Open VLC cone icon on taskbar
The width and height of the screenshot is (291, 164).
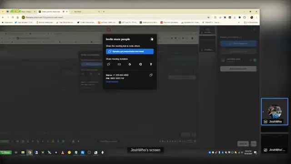click(x=63, y=153)
